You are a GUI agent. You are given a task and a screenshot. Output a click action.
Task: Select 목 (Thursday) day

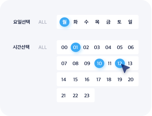point(97,22)
